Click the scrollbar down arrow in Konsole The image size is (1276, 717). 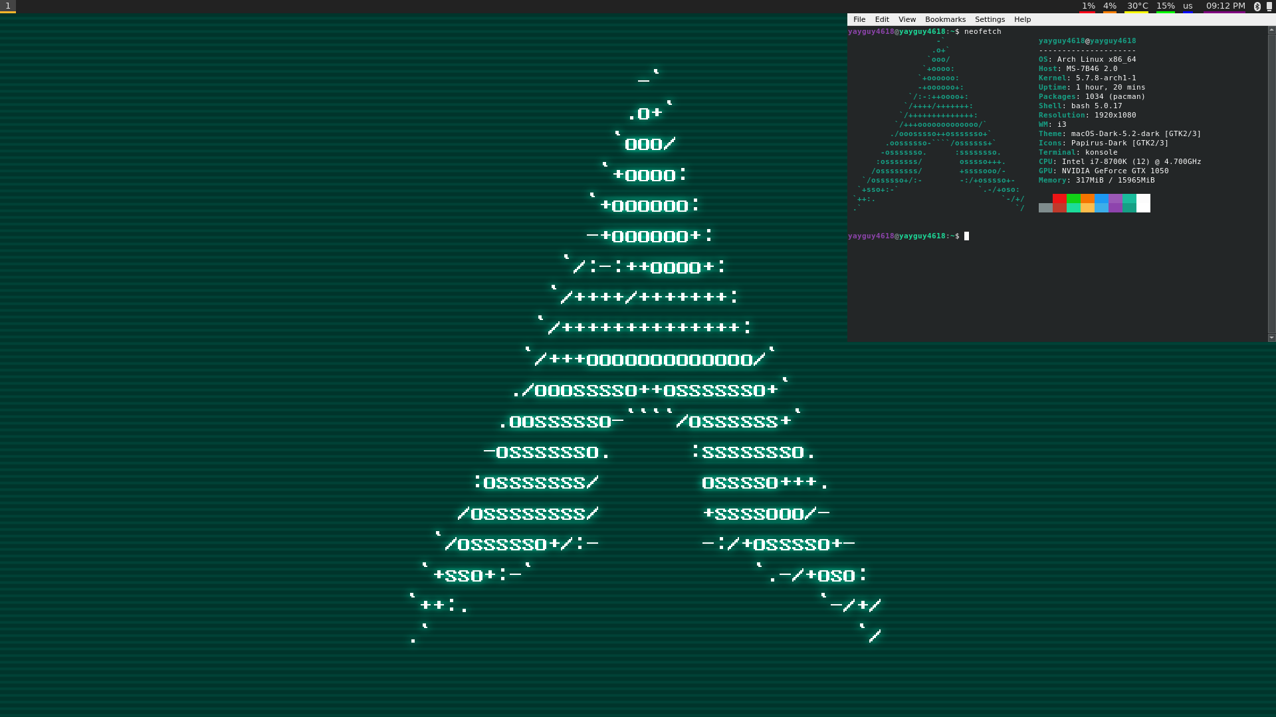pyautogui.click(x=1271, y=337)
